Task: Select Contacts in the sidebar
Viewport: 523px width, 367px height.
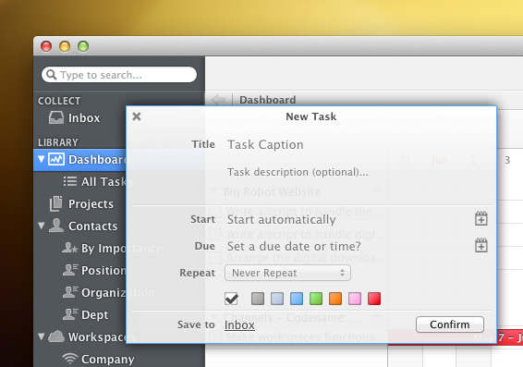Action: tap(92, 226)
